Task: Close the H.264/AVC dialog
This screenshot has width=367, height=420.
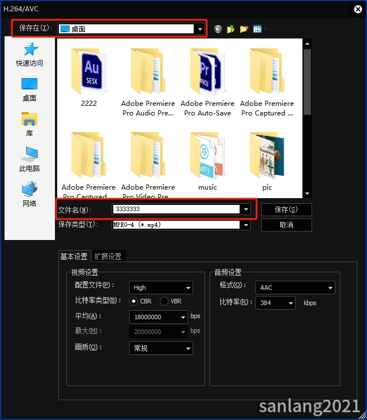Action: point(358,10)
